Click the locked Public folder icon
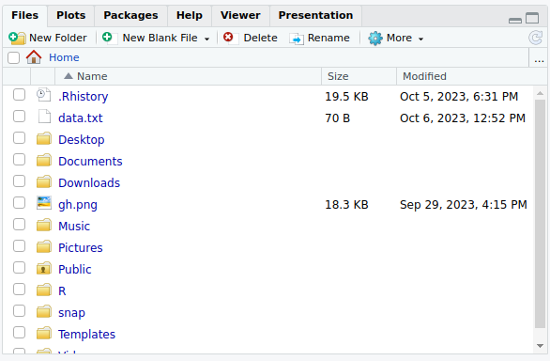 (44, 269)
